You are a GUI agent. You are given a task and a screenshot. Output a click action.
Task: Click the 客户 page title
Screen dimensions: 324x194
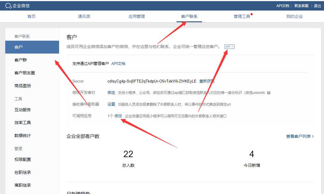click(x=71, y=37)
